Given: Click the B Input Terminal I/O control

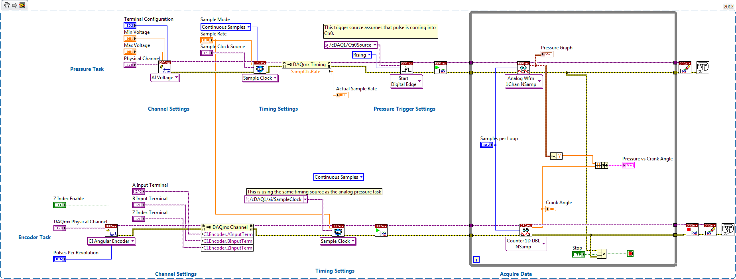Looking at the screenshot, I should pyautogui.click(x=138, y=205).
